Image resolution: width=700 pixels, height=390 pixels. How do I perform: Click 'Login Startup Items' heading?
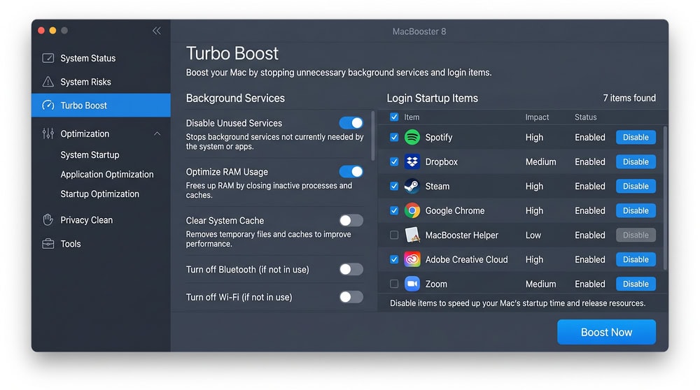432,98
